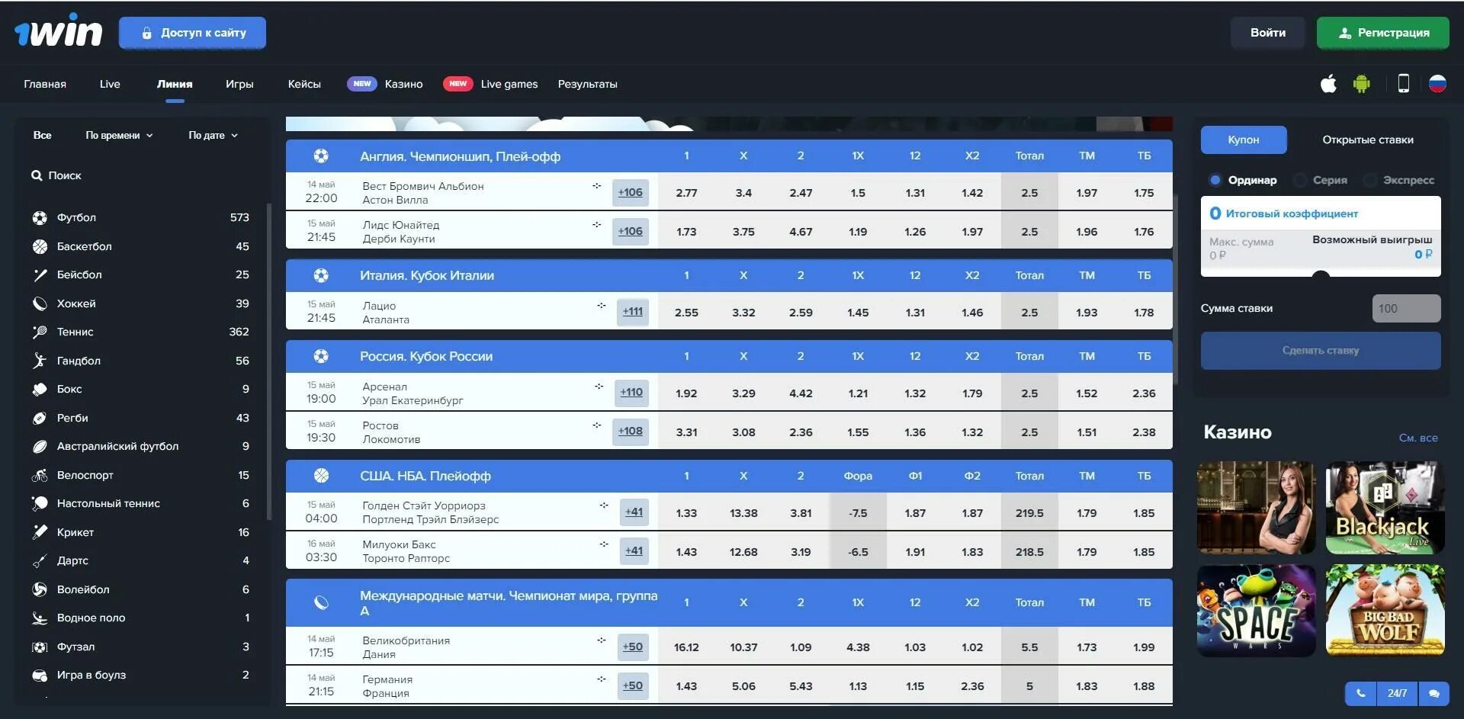Open the Live menu item
Image resolution: width=1464 pixels, height=719 pixels.
pos(110,84)
